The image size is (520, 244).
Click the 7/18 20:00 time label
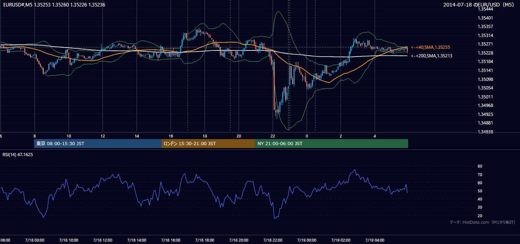click(x=238, y=240)
